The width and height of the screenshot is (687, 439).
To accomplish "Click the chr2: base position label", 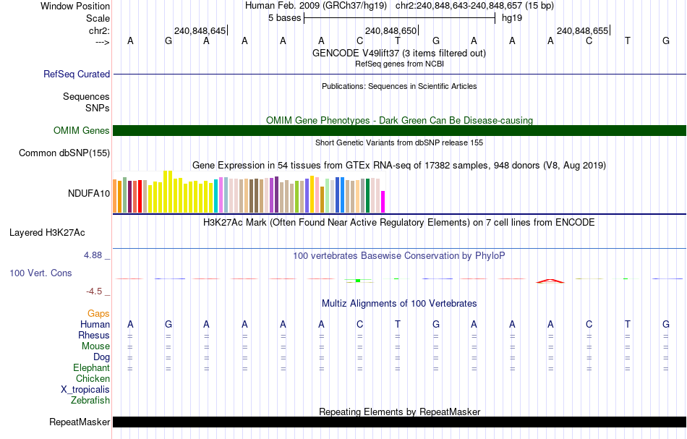I will 100,30.
